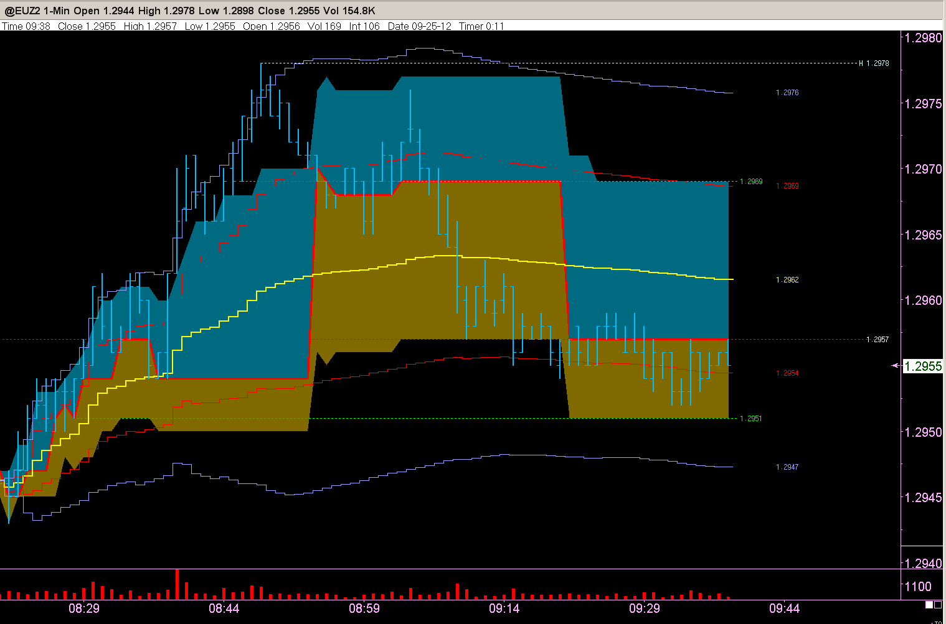Click the Vol 169 status field
This screenshot has height=624, width=946.
324,26
